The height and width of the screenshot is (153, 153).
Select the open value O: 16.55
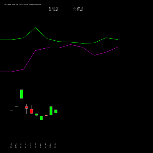[54, 10]
